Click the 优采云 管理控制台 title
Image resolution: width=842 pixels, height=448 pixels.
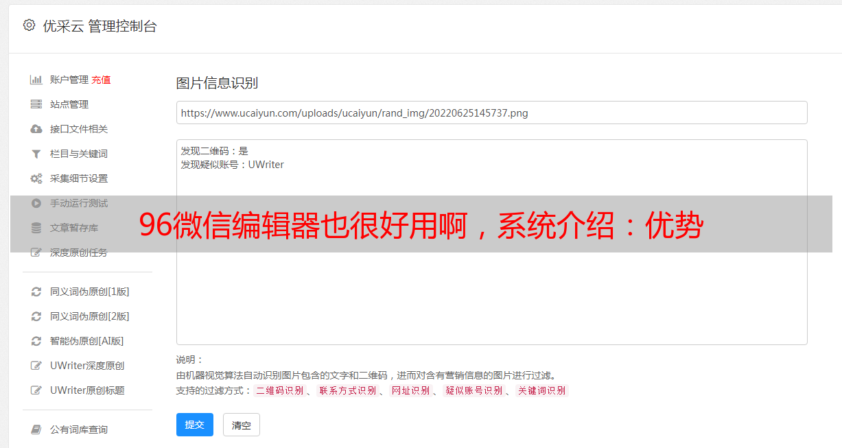100,26
